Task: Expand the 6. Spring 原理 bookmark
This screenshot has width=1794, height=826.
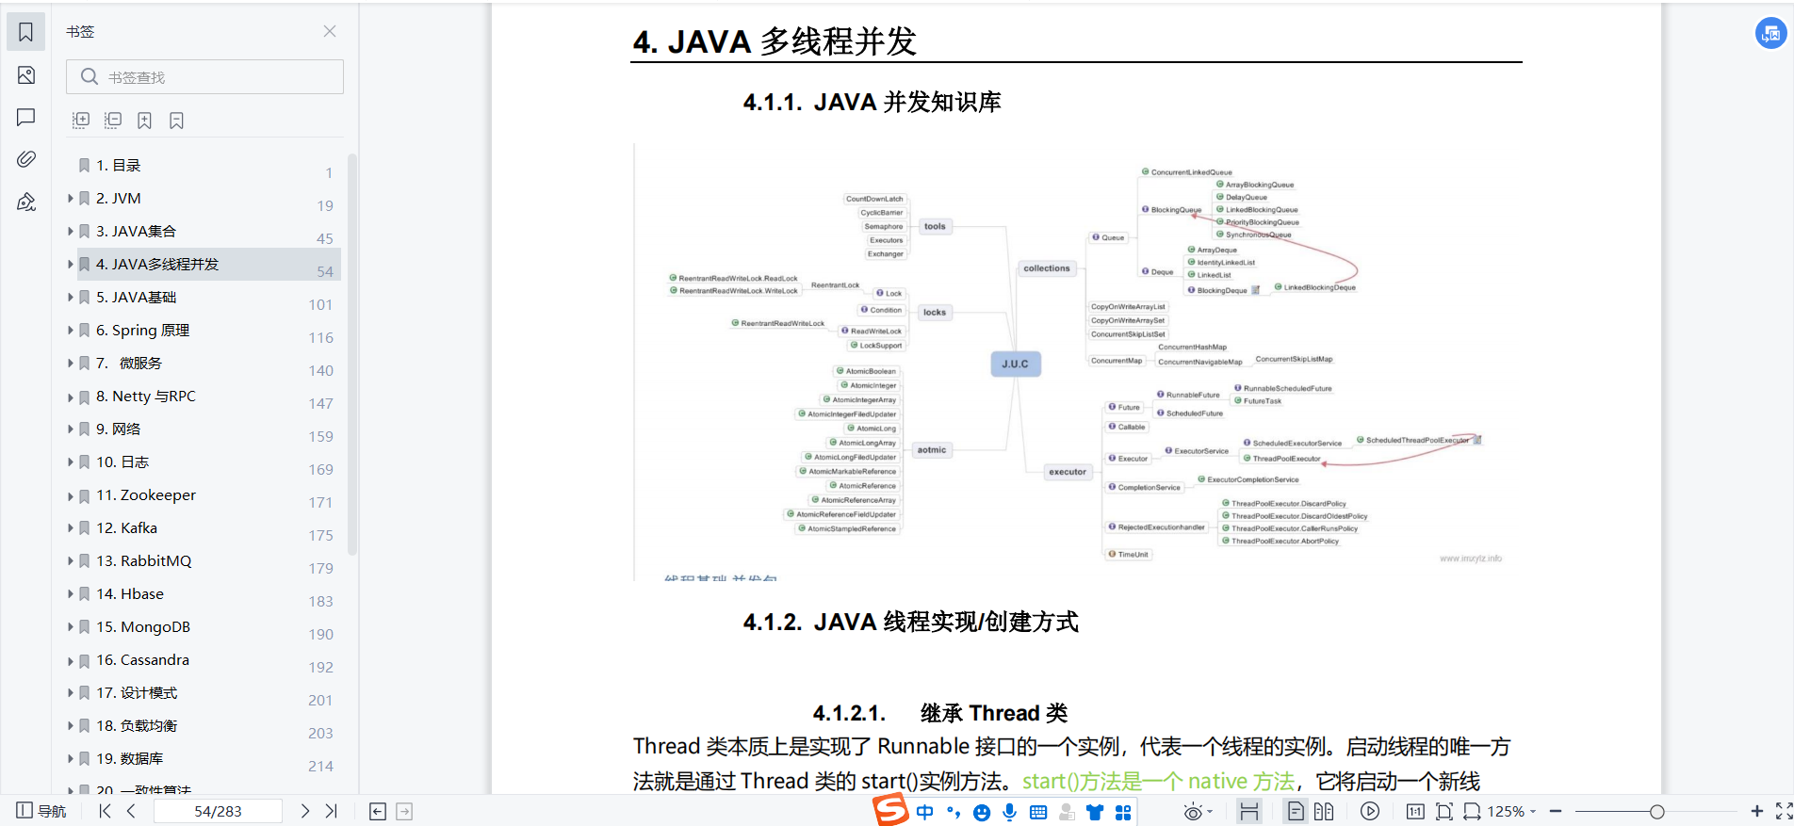Action: (x=71, y=330)
